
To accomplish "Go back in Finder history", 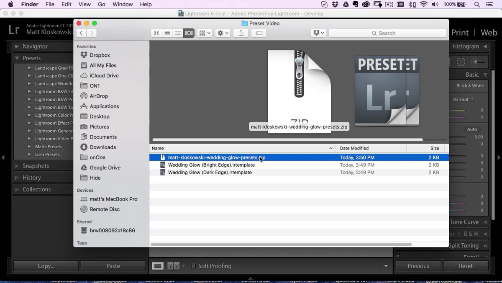I will pyautogui.click(x=81, y=33).
